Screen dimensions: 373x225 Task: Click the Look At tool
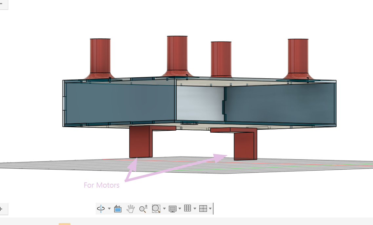pos(118,209)
